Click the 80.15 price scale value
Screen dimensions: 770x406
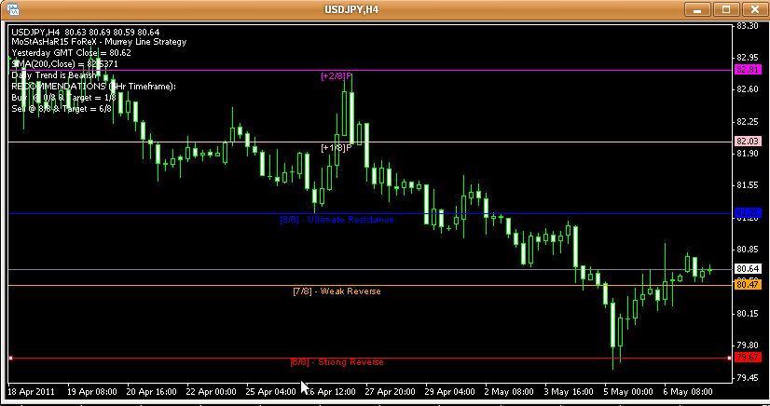point(748,313)
